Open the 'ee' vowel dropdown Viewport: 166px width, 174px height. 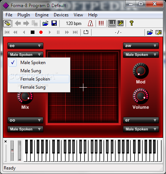coord(25,45)
